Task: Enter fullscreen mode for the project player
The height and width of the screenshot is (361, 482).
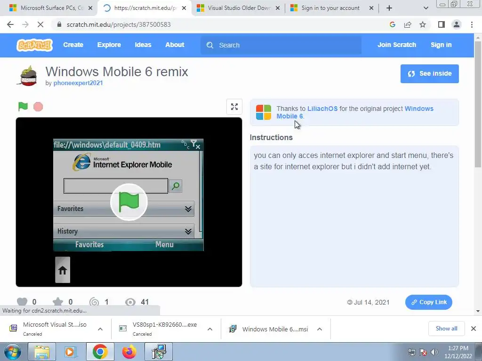Action: point(234,107)
